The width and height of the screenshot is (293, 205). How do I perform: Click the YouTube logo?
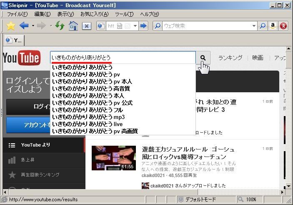pos(22,58)
